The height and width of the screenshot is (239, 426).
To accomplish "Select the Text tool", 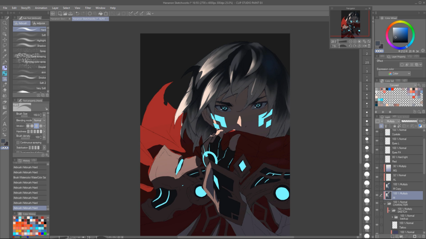I will [x=5, y=124].
